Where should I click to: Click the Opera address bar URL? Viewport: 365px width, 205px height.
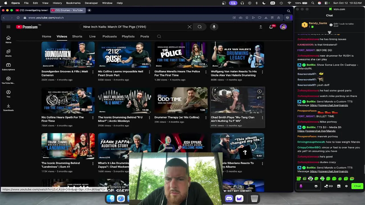pos(46,18)
